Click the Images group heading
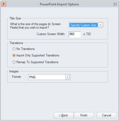This screenshot has height=121, width=119. (14, 71)
